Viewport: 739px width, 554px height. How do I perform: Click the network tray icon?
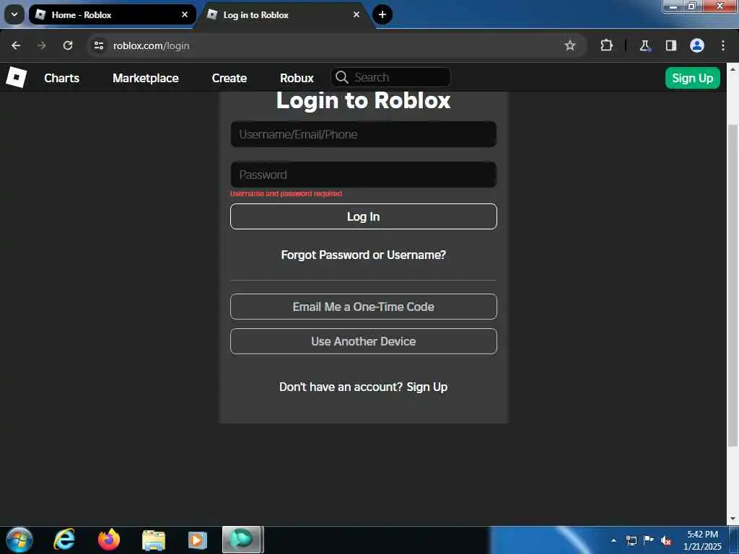pyautogui.click(x=631, y=540)
